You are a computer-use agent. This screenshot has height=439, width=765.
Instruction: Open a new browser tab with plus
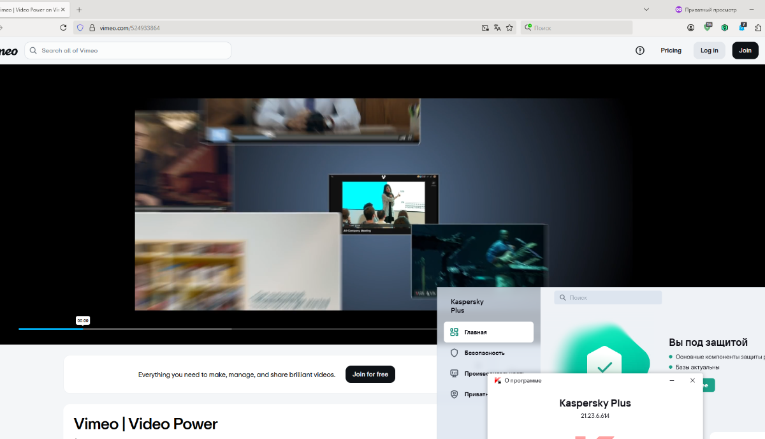(79, 10)
